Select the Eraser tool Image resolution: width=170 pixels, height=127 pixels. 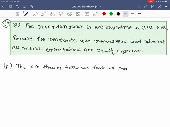pyautogui.click(x=35, y=14)
